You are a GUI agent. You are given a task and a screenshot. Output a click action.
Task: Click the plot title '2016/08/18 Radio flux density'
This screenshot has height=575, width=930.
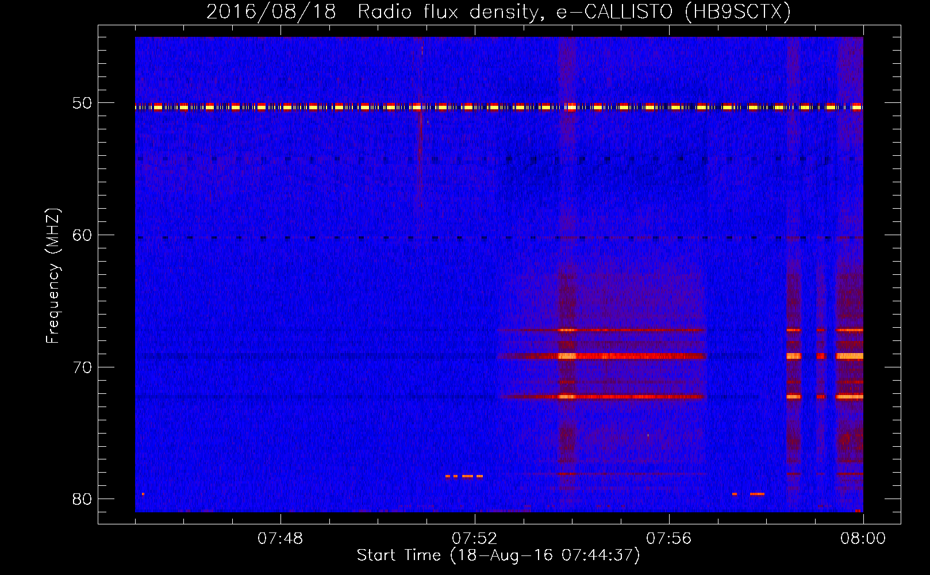499,12
